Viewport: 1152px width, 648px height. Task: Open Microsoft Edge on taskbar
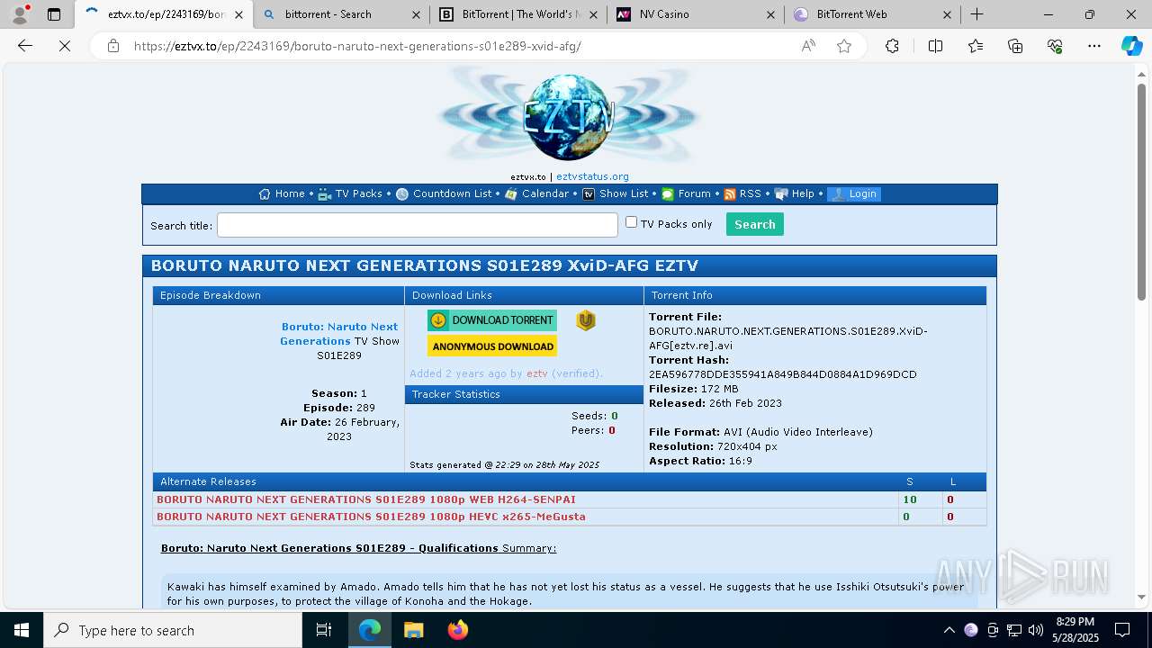(x=370, y=630)
